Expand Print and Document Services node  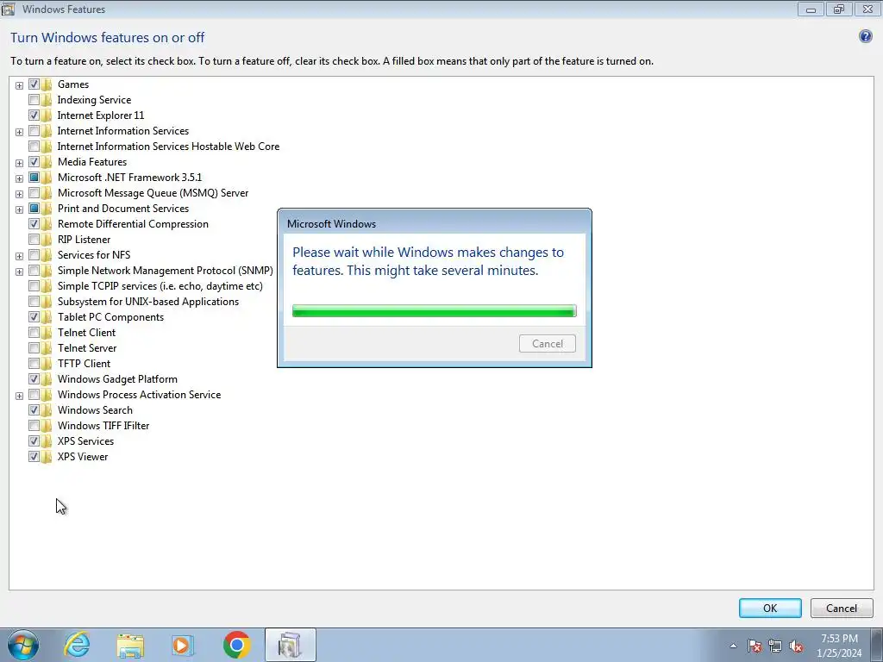19,209
